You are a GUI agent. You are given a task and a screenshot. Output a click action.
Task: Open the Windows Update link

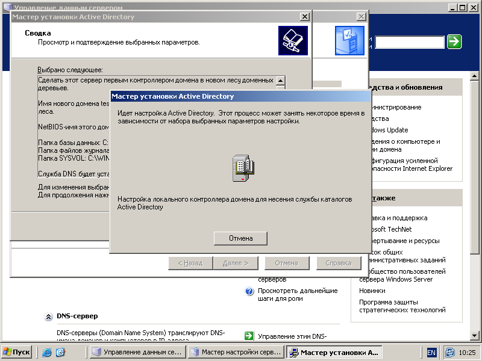389,130
